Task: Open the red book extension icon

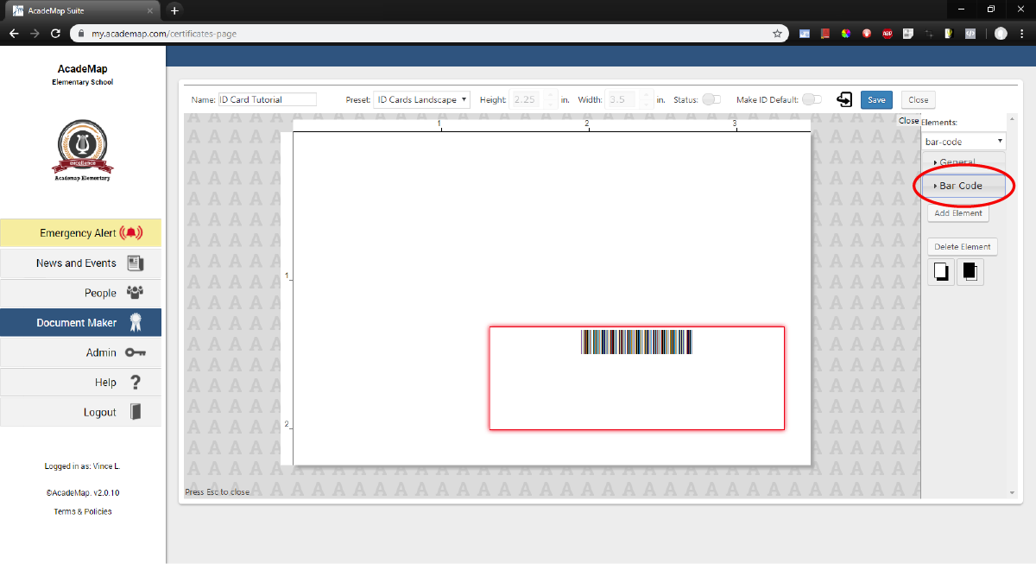Action: tap(825, 34)
